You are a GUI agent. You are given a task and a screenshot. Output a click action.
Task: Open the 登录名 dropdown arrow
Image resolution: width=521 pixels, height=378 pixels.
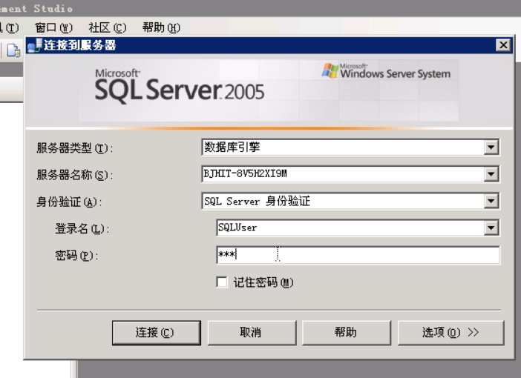[491, 228]
